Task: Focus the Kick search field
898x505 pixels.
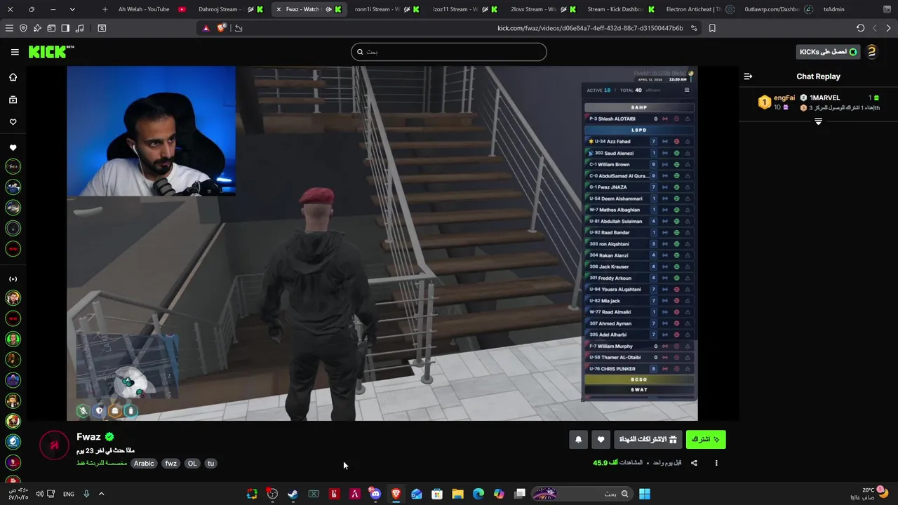Action: point(449,52)
